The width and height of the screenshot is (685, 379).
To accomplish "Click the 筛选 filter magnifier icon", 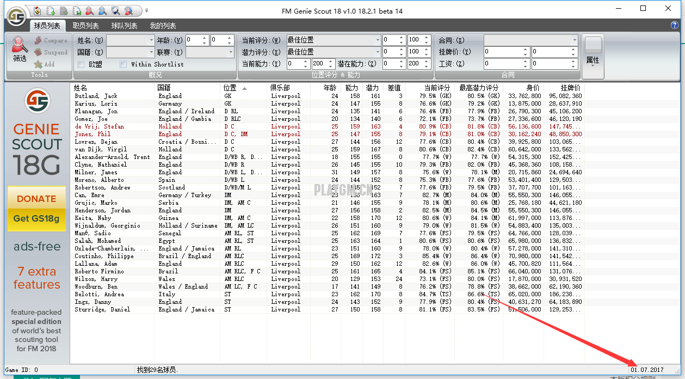I will [x=20, y=49].
